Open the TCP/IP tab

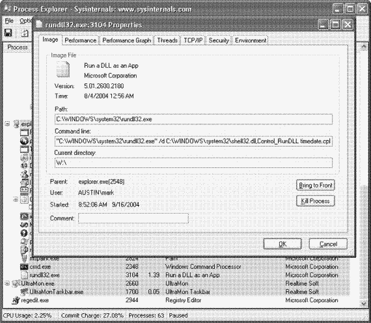point(193,40)
